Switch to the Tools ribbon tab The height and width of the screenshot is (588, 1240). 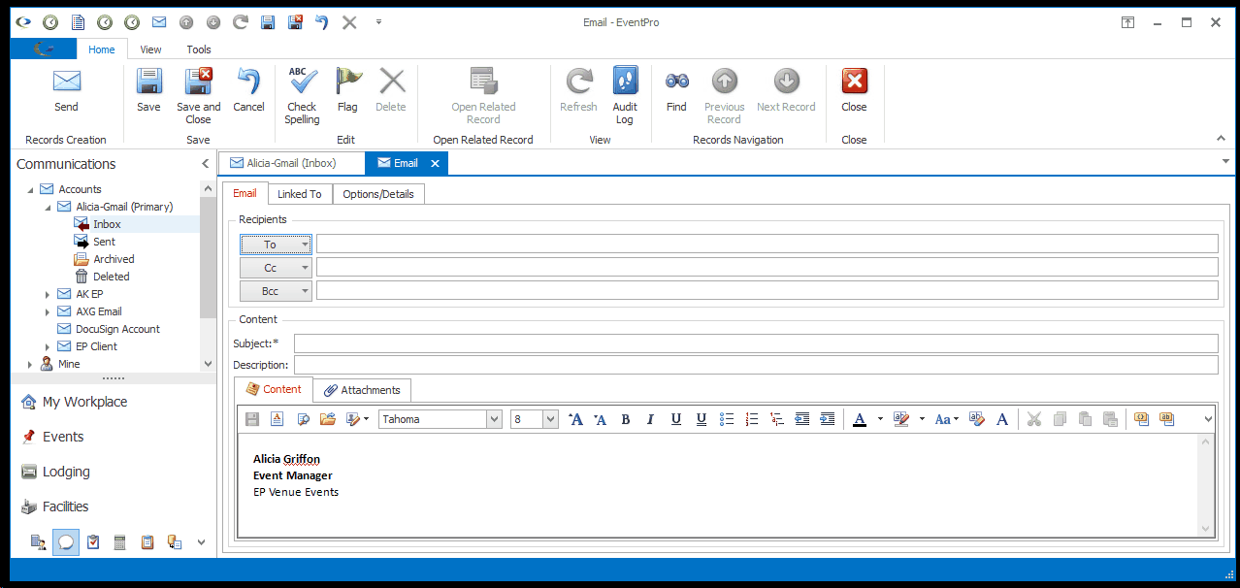199,49
